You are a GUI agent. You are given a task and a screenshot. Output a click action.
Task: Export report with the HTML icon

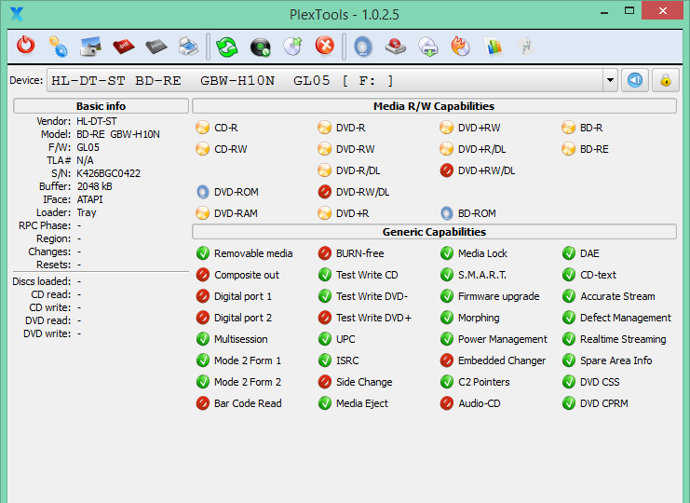point(156,46)
